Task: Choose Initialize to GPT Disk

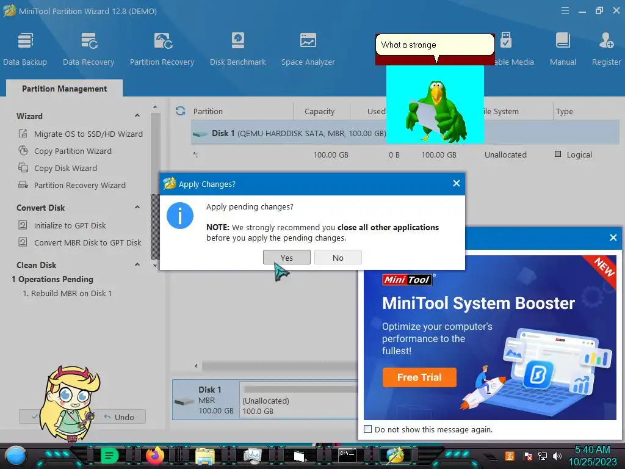Action: coord(62,226)
